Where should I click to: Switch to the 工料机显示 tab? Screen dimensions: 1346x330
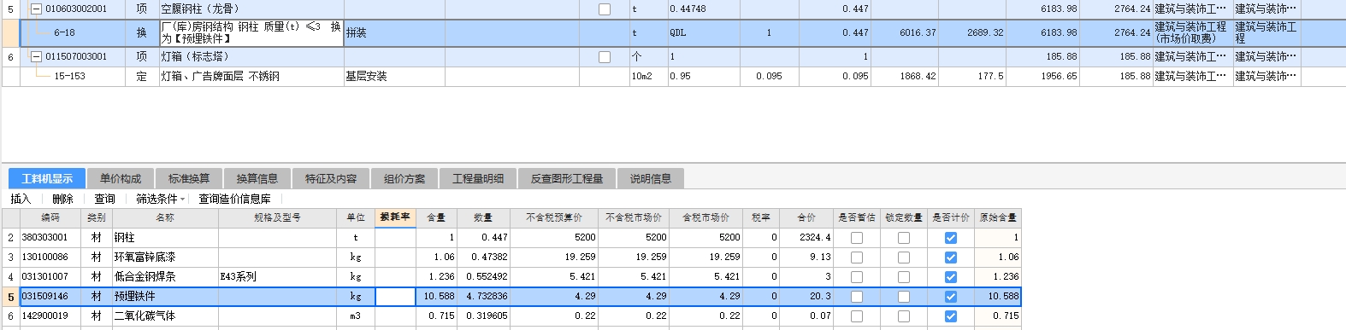click(47, 178)
